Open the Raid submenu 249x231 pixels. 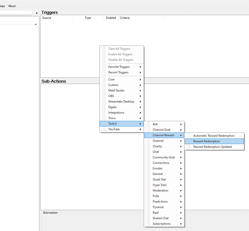coord(164,213)
